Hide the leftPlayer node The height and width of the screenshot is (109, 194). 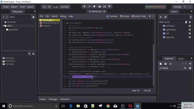pos(190,26)
